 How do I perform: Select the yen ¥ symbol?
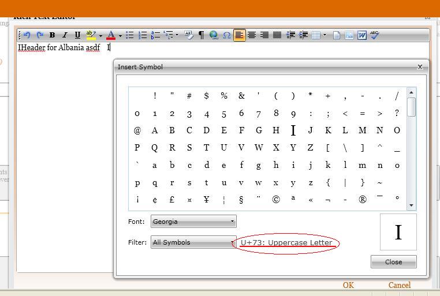(206, 199)
